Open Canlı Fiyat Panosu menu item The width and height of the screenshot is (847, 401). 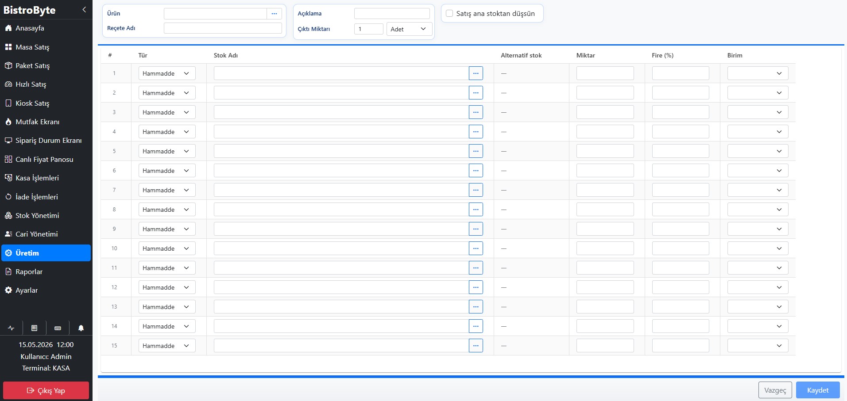pos(46,160)
